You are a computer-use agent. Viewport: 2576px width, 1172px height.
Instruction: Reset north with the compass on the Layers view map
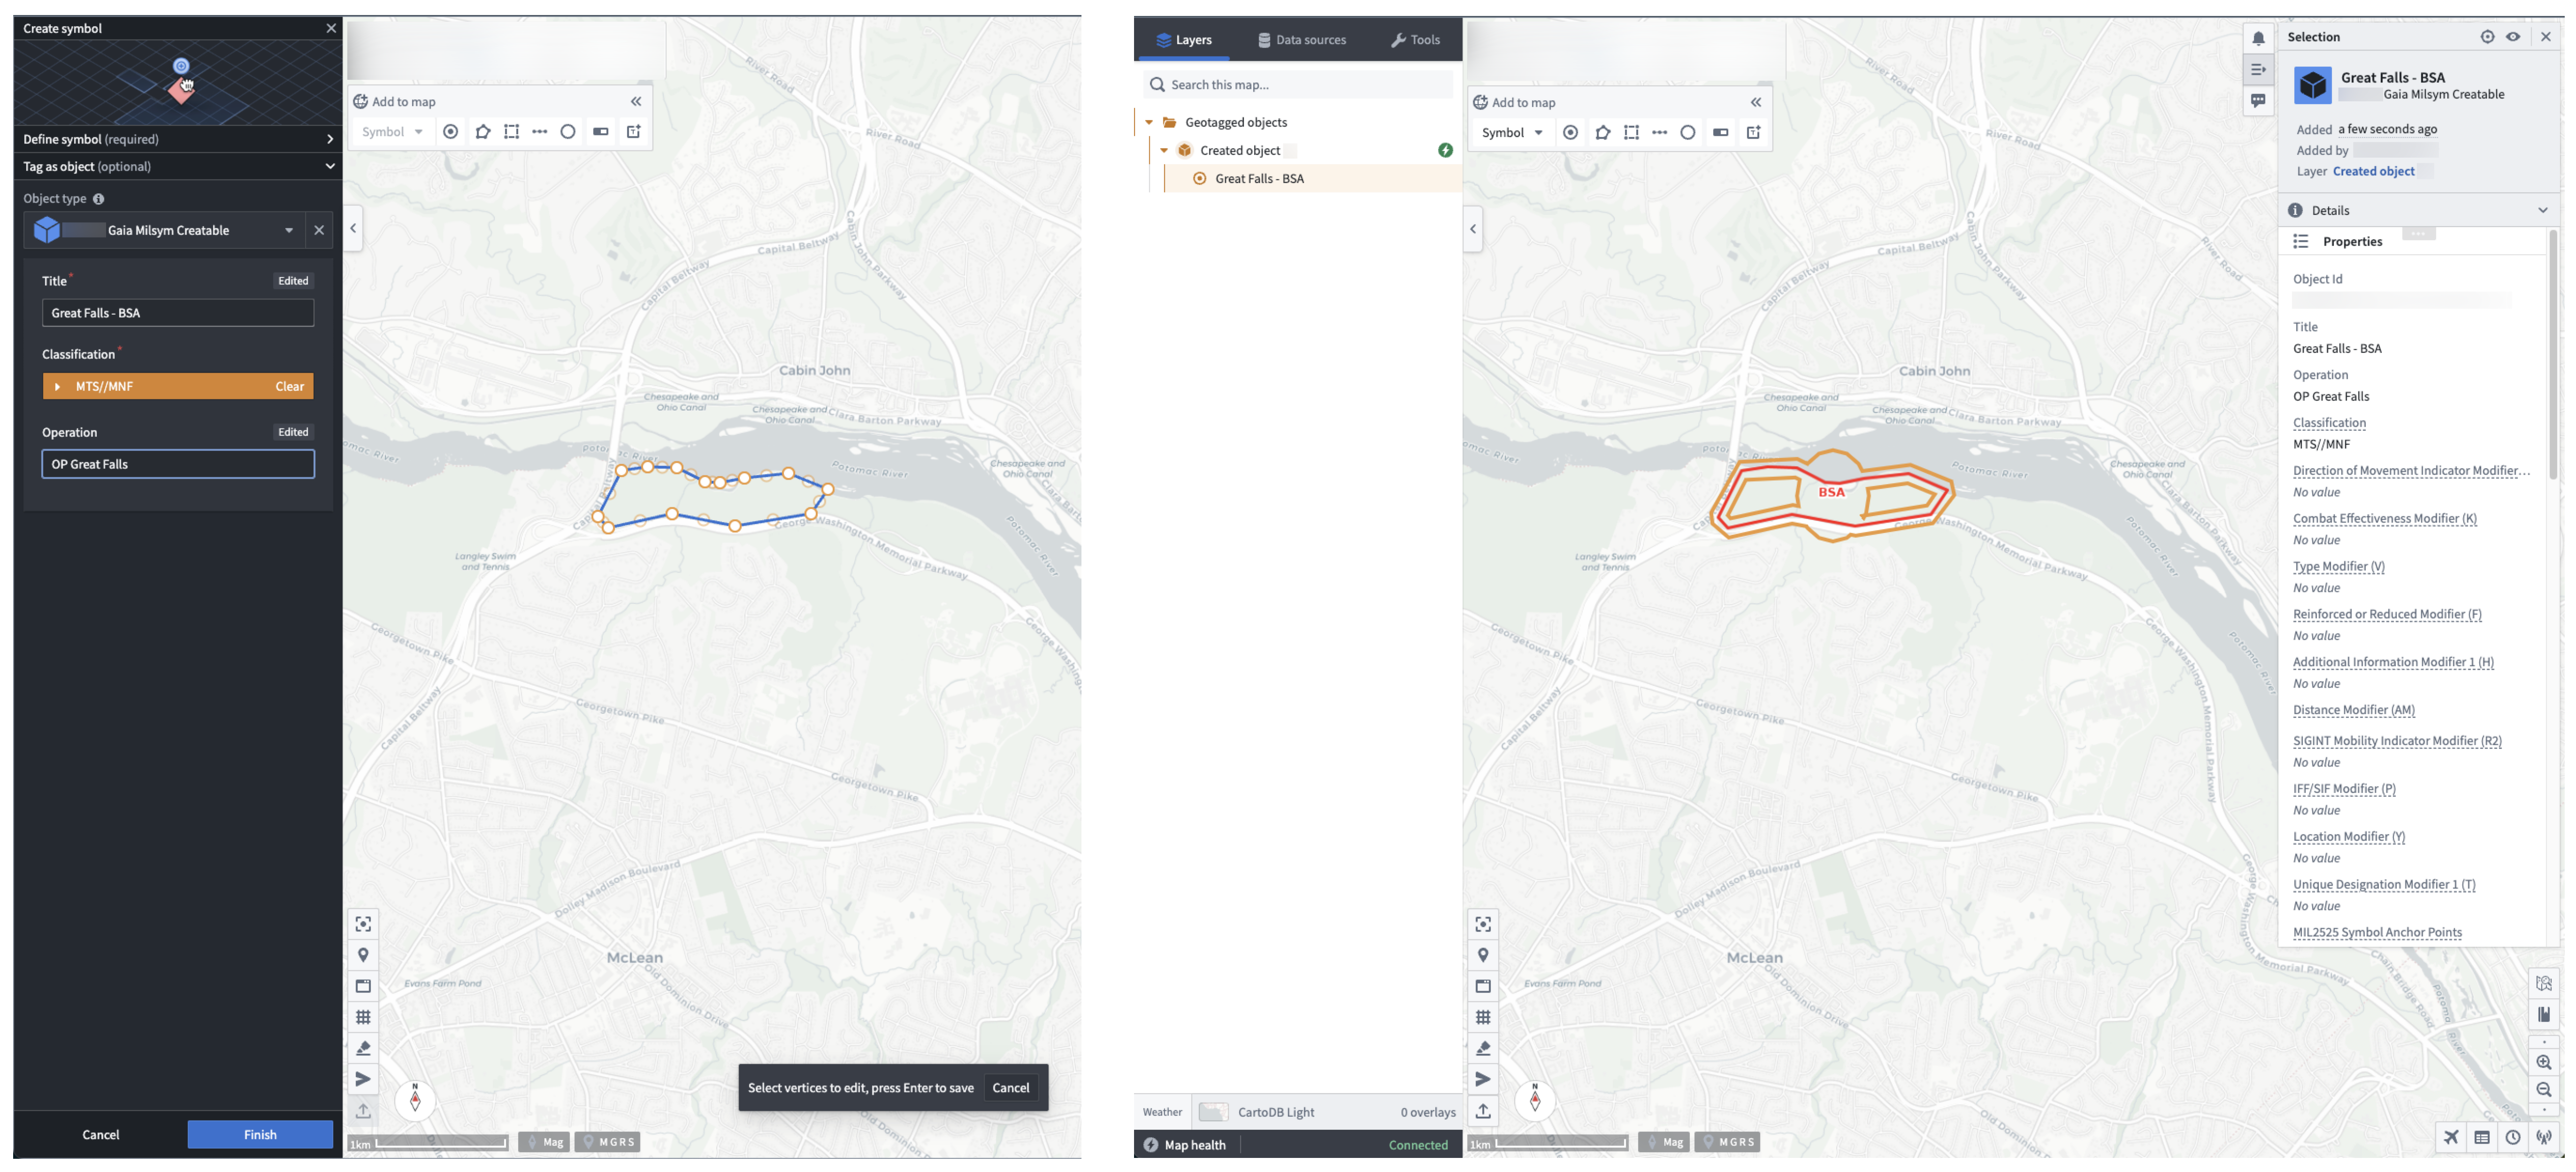(1534, 1100)
